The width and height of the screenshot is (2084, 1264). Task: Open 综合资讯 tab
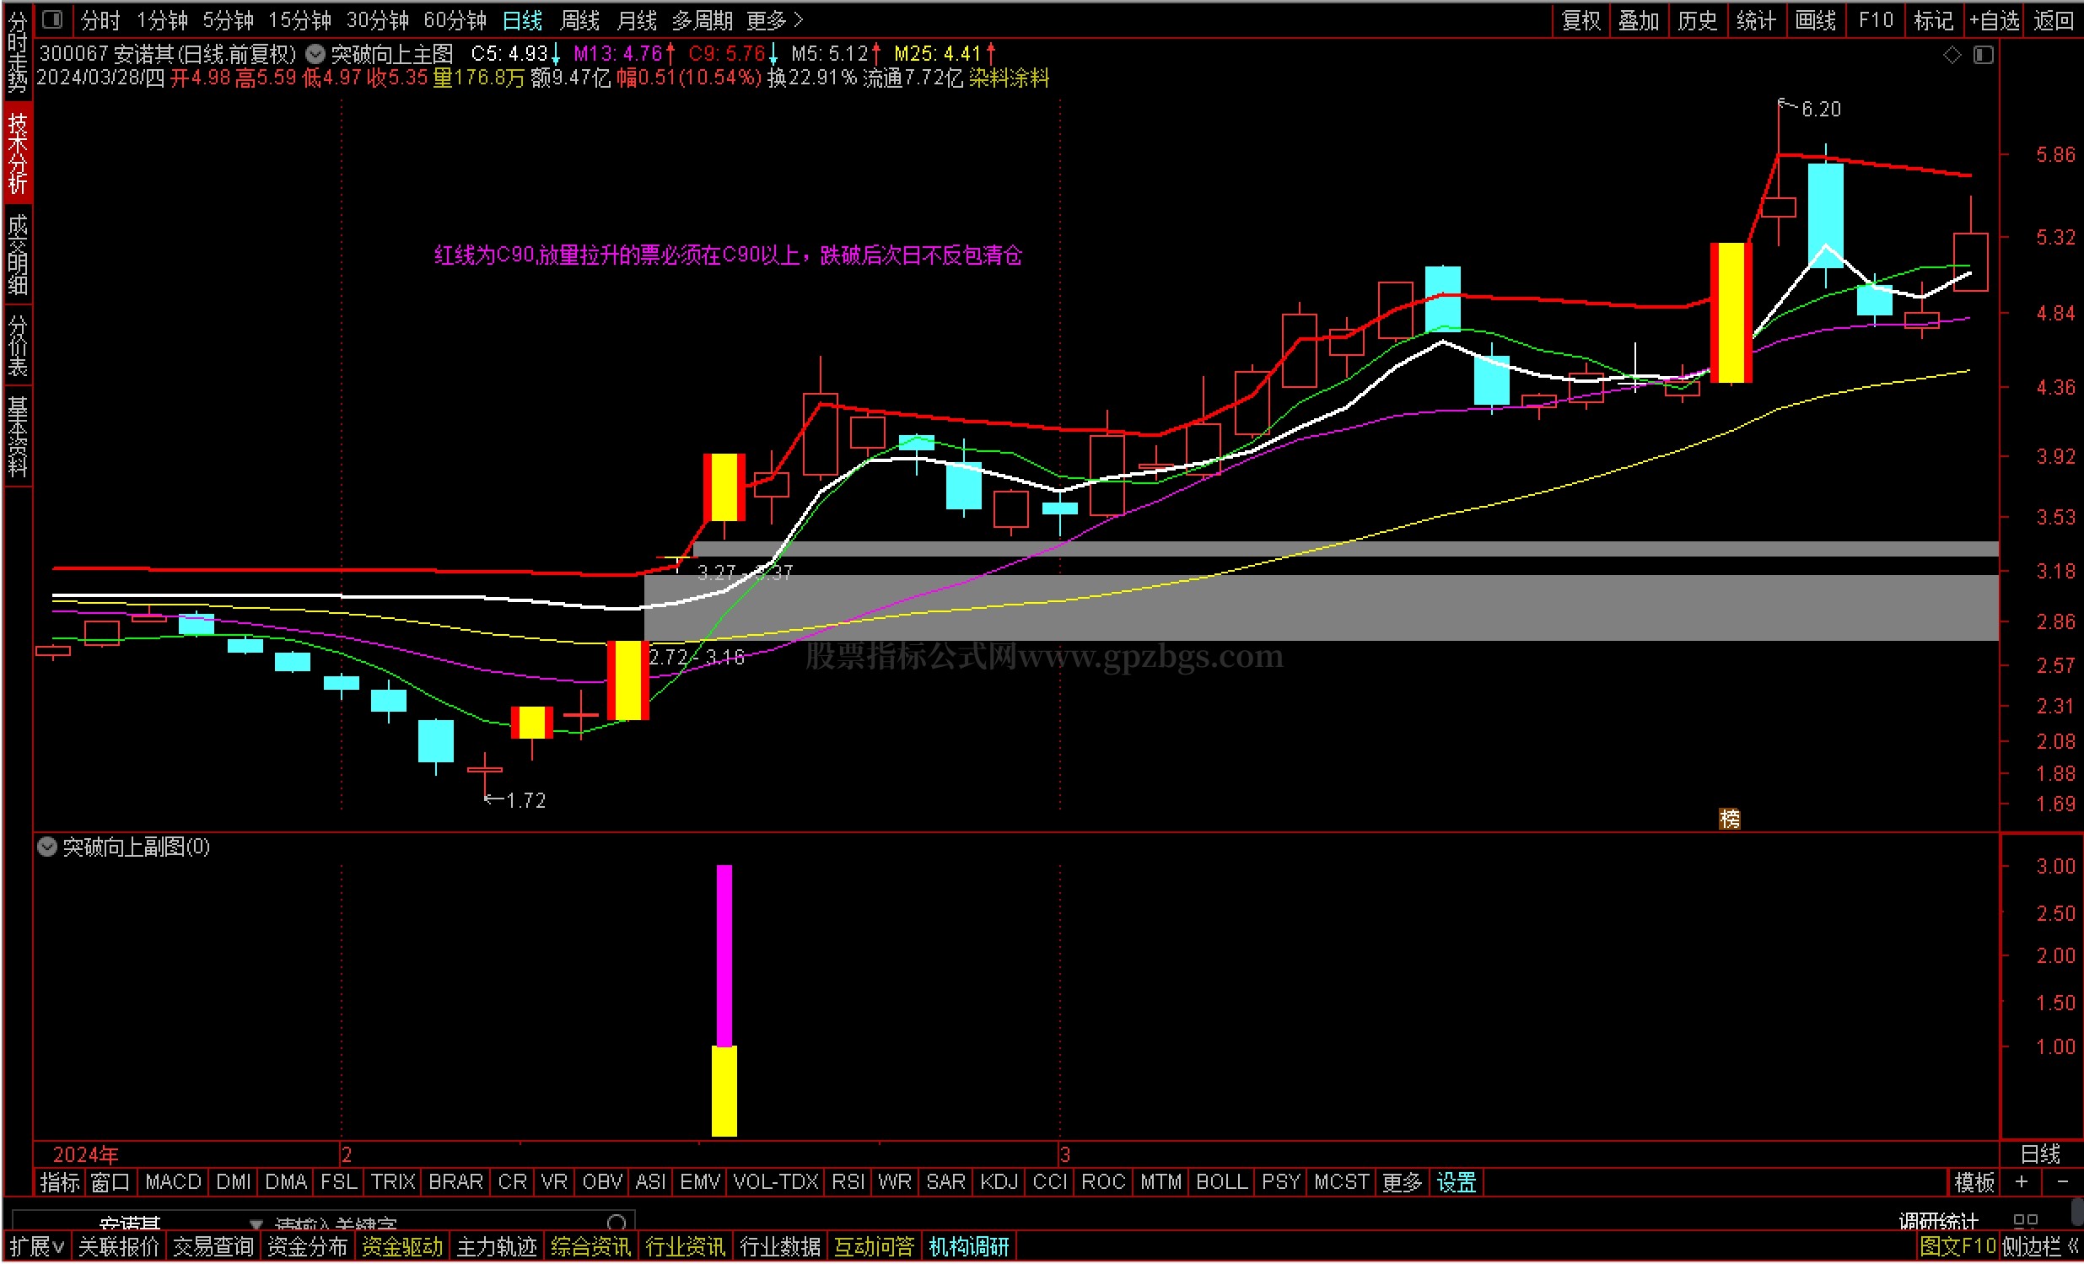click(x=590, y=1246)
